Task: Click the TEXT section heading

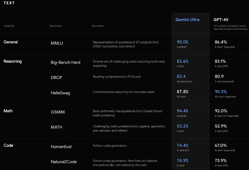Action: click(x=9, y=3)
